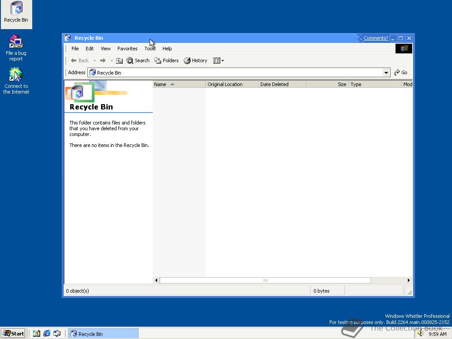Viewport: 452px width, 339px height.
Task: Click the volume speaker tray icon
Action: [x=421, y=334]
